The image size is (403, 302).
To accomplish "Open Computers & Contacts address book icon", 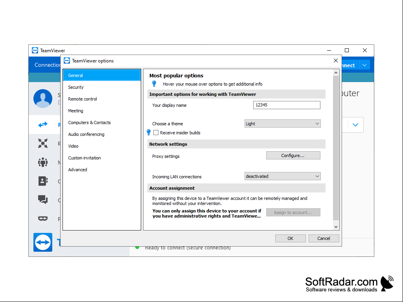I will point(43,181).
